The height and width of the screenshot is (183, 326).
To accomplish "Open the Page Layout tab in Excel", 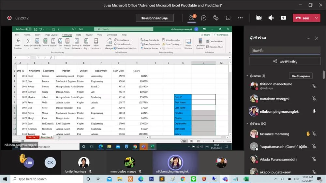I will coord(52,35).
